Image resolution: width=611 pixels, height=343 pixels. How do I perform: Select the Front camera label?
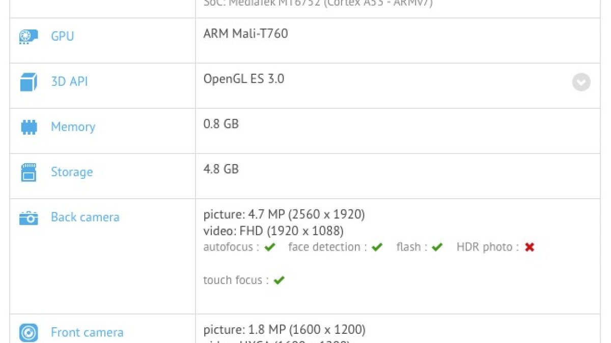[x=87, y=332]
